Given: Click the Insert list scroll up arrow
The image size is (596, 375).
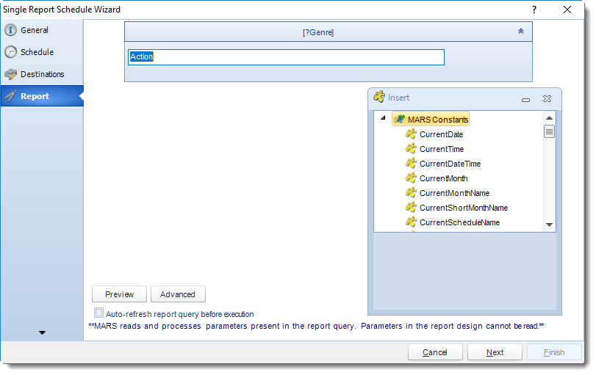Looking at the screenshot, I should pos(549,118).
